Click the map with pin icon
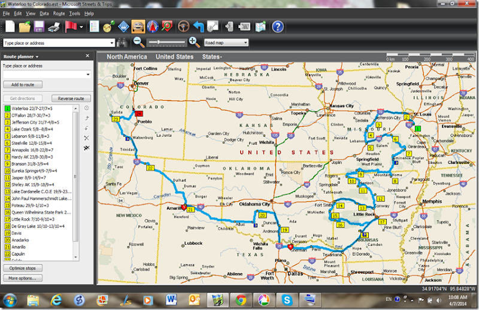The image size is (479, 310). click(260, 26)
